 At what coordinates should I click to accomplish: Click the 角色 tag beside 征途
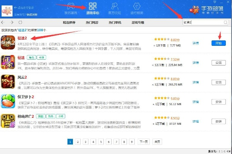tap(32, 57)
